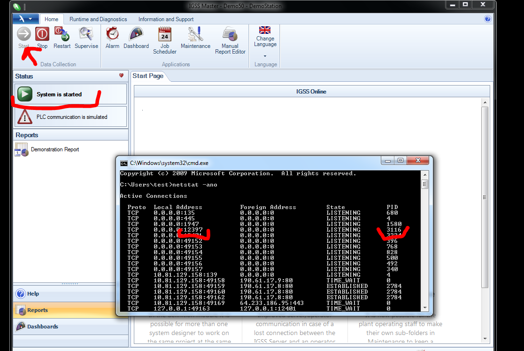This screenshot has width=524, height=351.
Task: Open the Supervise tool
Action: pyautogui.click(x=86, y=35)
